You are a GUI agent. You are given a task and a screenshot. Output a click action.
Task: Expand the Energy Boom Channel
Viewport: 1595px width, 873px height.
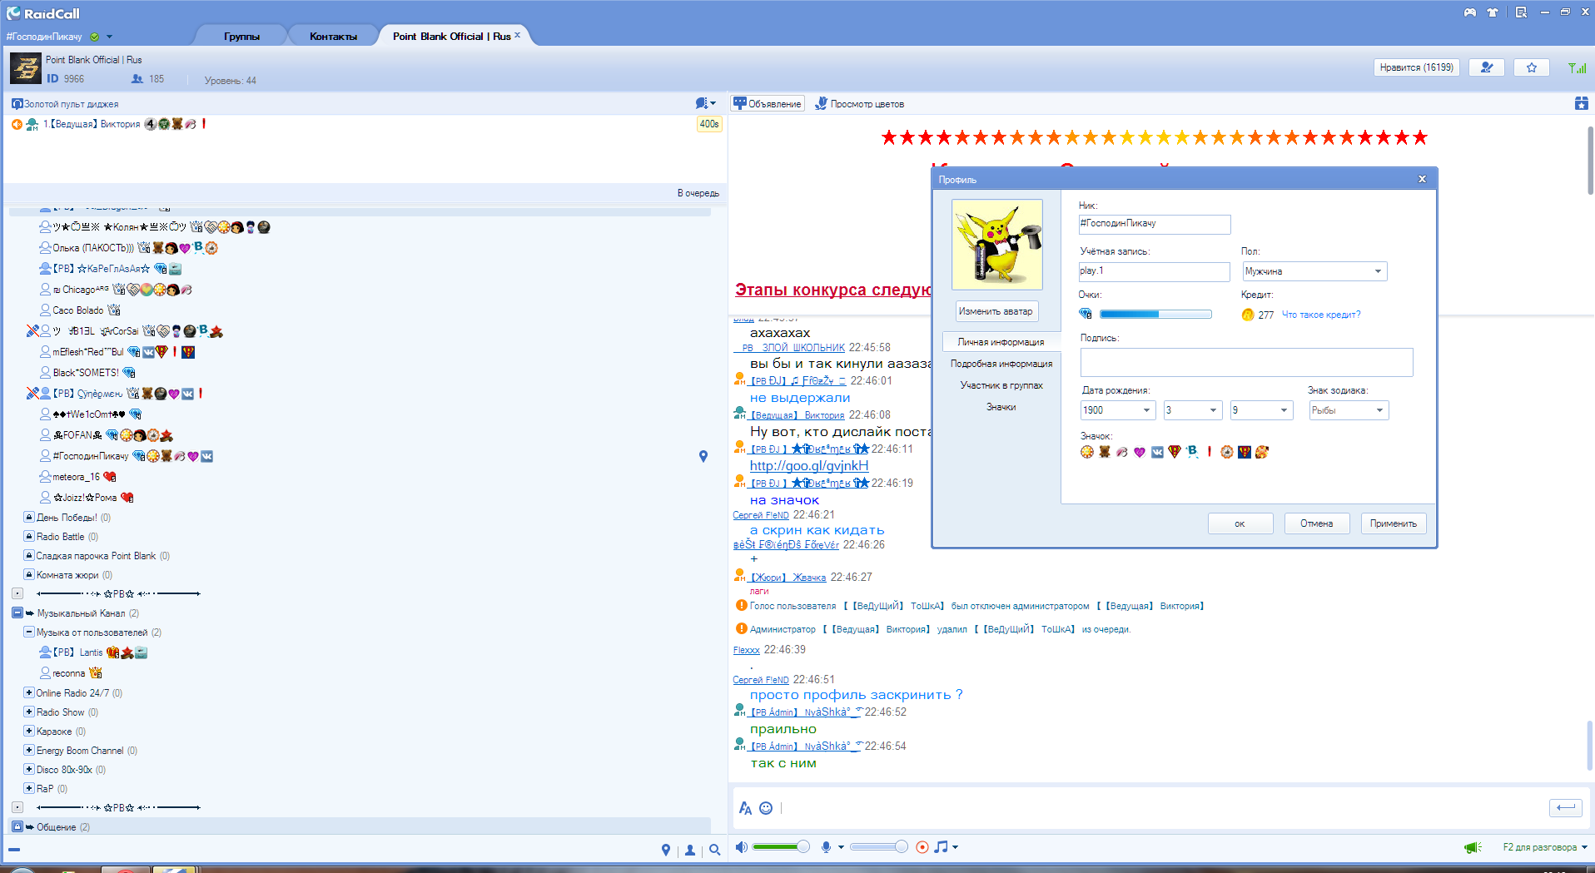click(x=29, y=750)
